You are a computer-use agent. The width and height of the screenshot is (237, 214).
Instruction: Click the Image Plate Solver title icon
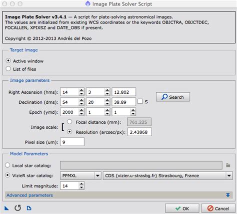pos(88,3)
